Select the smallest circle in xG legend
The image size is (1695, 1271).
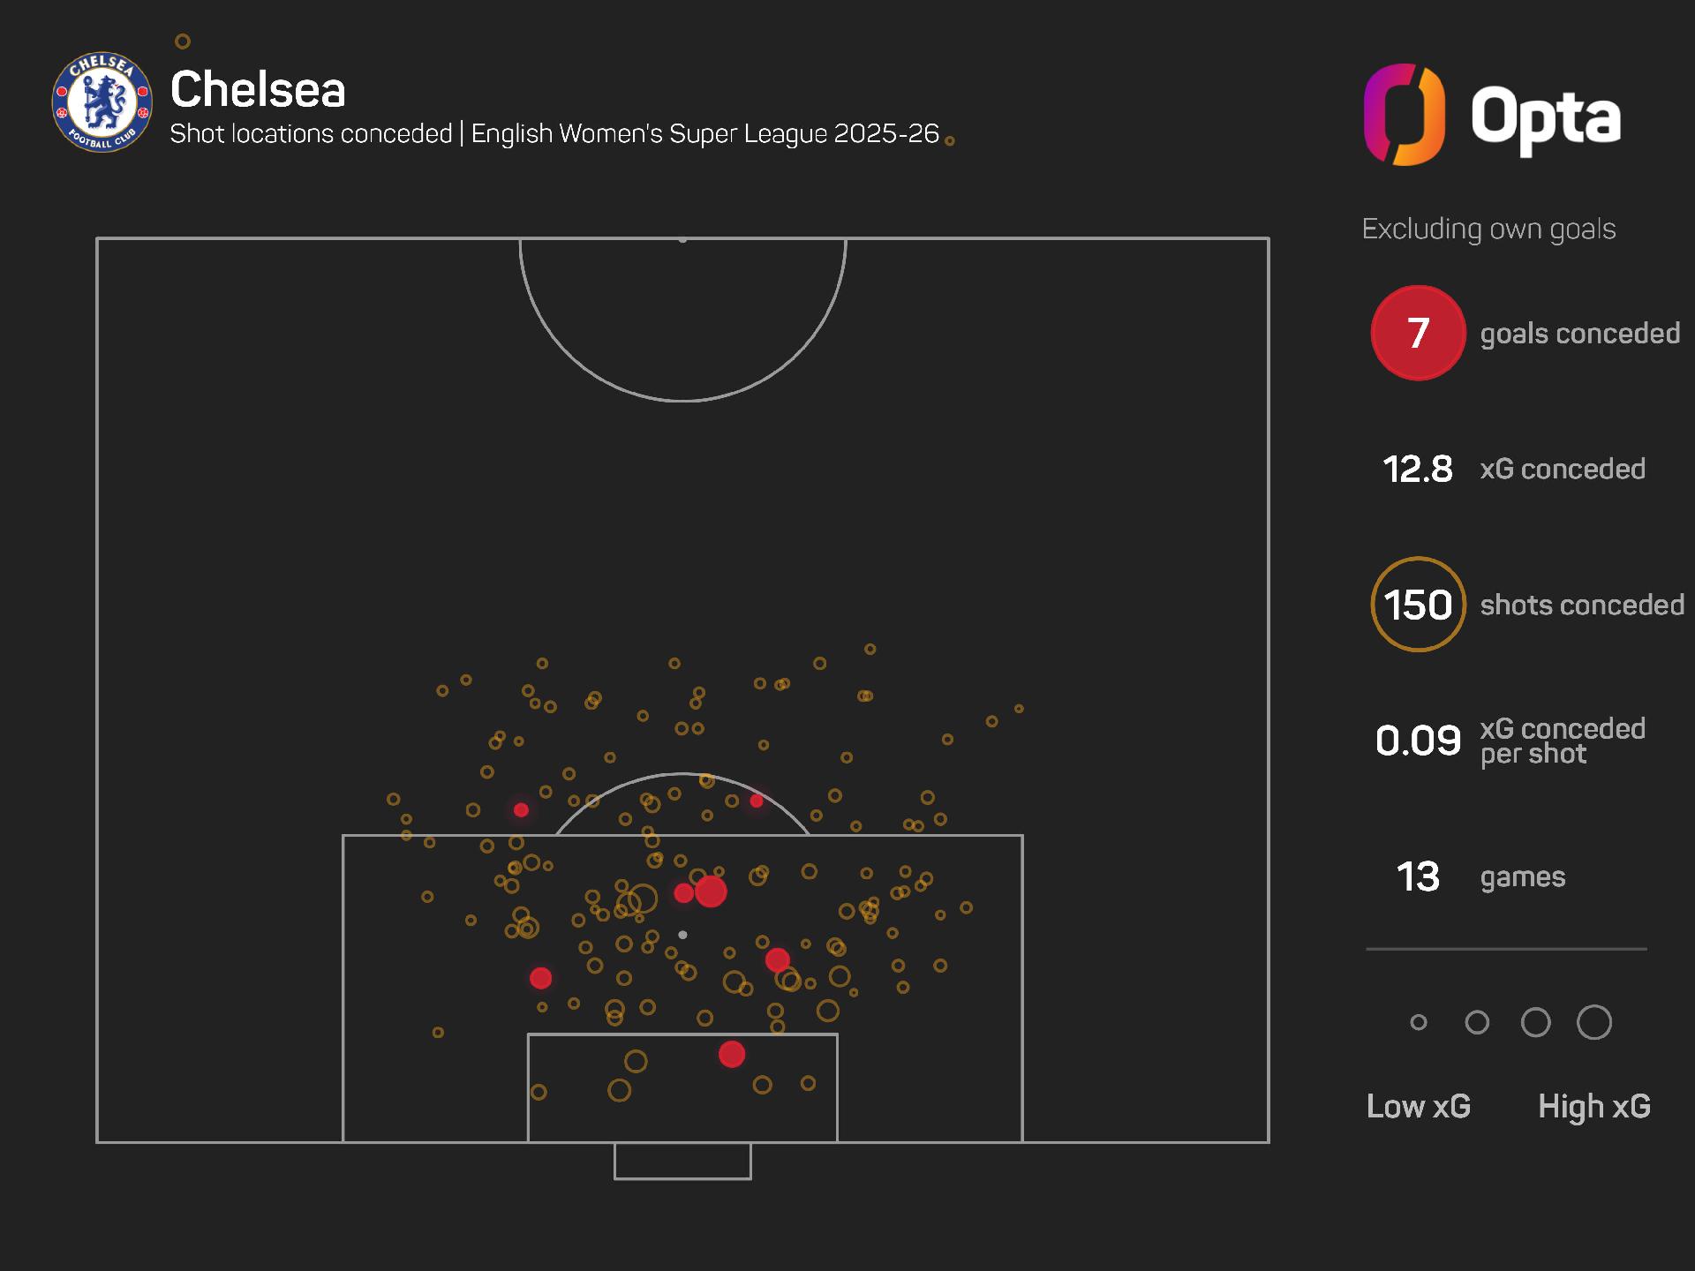click(x=1419, y=1023)
